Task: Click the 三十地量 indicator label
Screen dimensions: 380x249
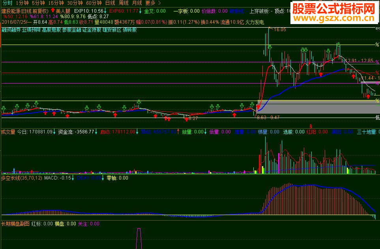Action: click(367, 132)
